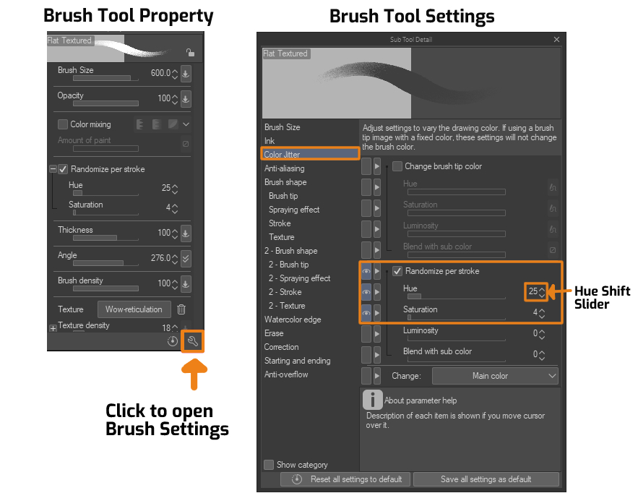
Task: Enable the Color mixing checkbox
Action: (63, 124)
